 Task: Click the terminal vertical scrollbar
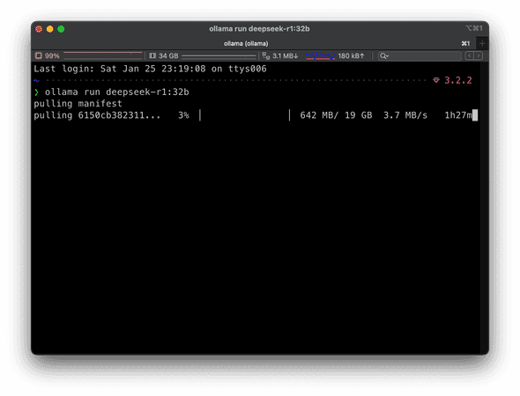click(485, 208)
